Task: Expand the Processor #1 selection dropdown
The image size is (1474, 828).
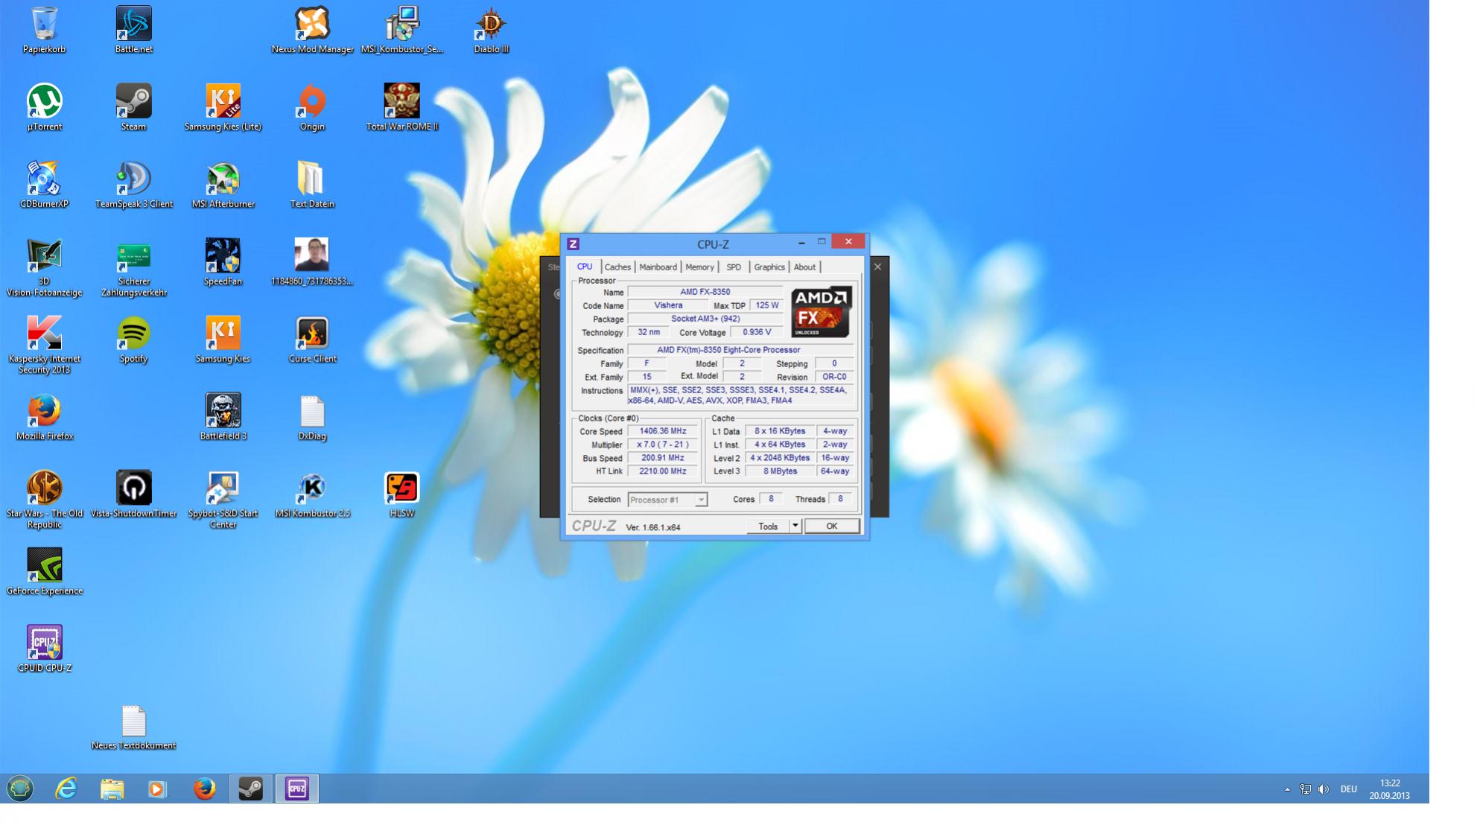Action: pyautogui.click(x=701, y=500)
